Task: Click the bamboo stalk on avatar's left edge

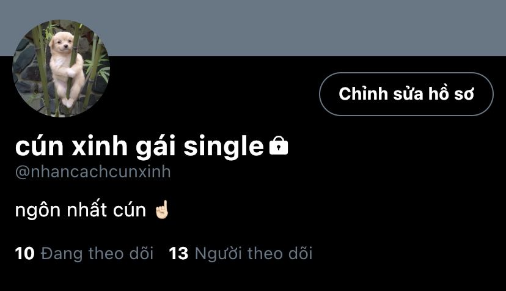Action: pyautogui.click(x=42, y=65)
